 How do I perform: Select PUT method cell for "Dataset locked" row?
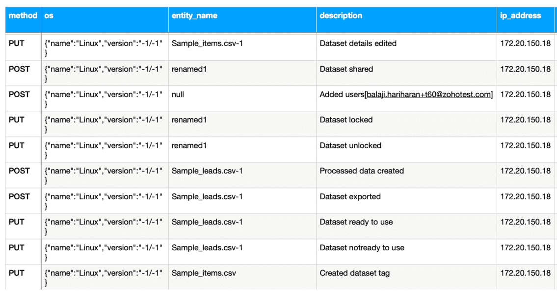tap(16, 120)
